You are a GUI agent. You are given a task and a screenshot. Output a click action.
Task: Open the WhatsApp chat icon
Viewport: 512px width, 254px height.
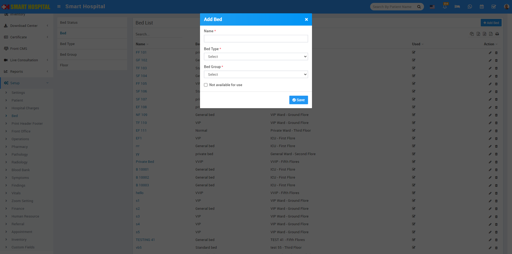pyautogui.click(x=469, y=7)
